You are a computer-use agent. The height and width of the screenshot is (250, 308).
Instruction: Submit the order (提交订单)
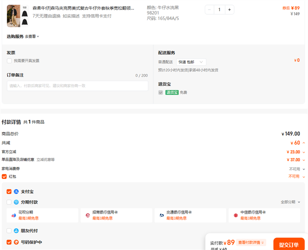coord(288,245)
